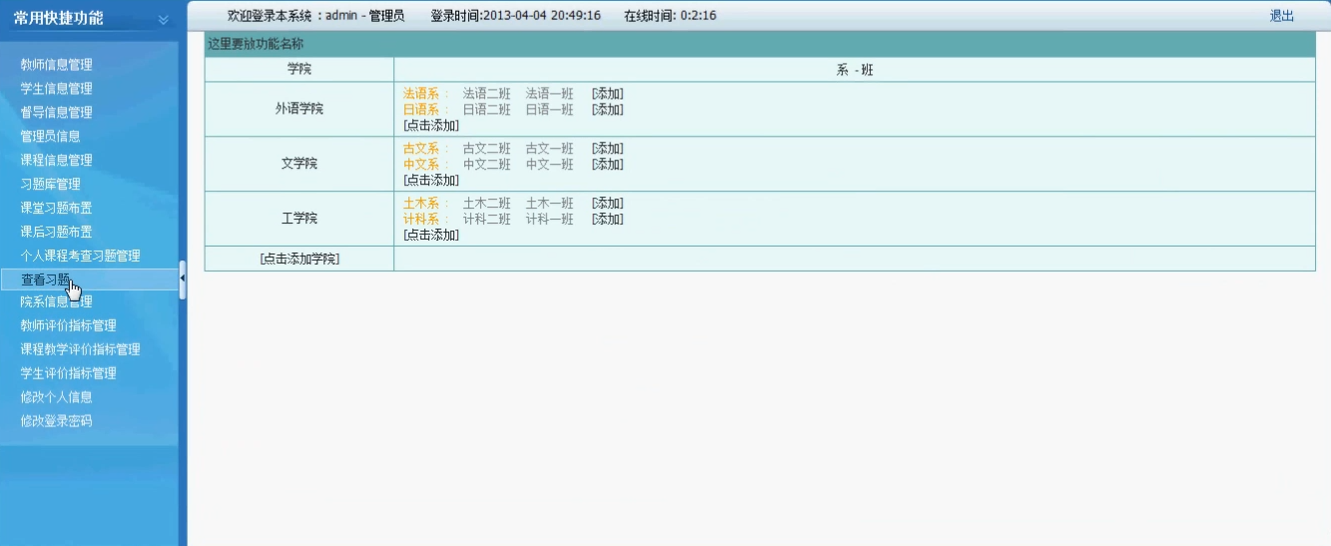
Task: Select class 土木一班
Action: tap(550, 204)
